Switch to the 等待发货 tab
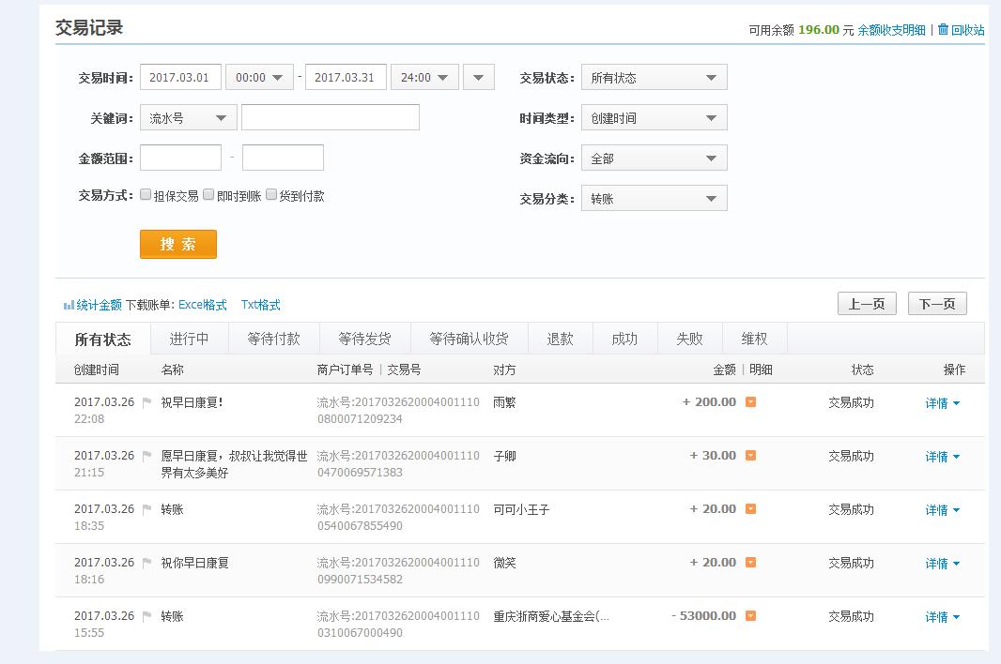Screen dimensions: 1001x664 point(364,339)
